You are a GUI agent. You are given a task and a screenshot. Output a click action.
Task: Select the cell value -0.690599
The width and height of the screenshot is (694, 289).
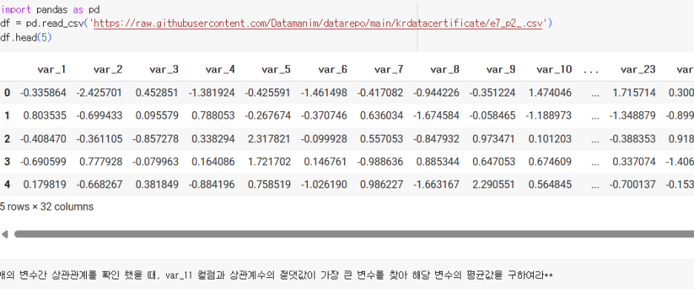pos(43,162)
